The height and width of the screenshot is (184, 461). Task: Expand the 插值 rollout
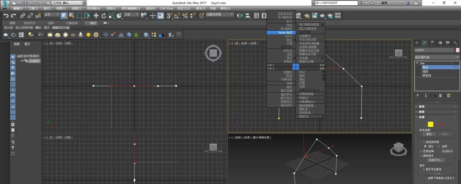click(437, 112)
